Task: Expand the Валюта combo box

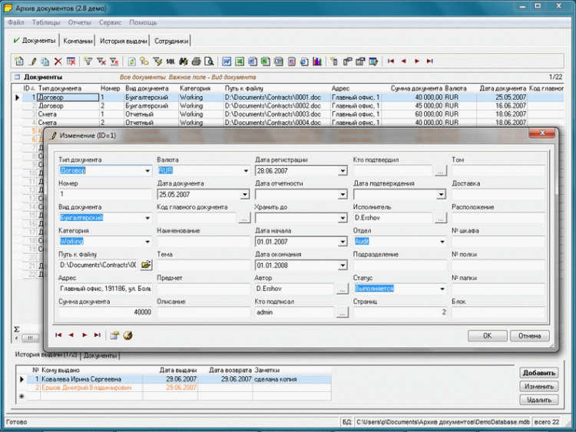Action: tap(245, 171)
